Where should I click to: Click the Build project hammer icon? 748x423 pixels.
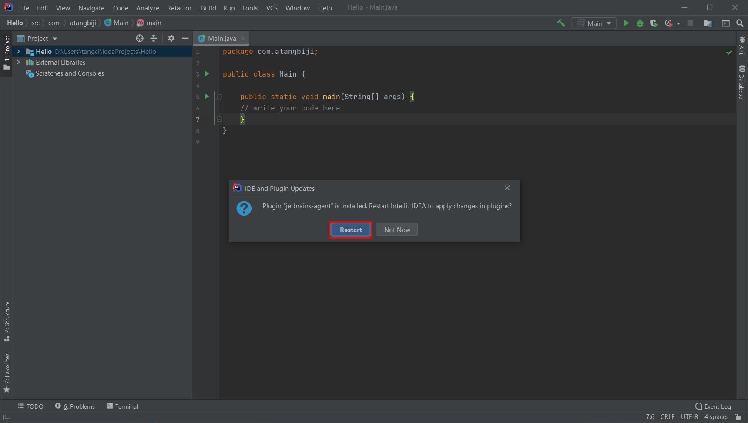(x=561, y=23)
